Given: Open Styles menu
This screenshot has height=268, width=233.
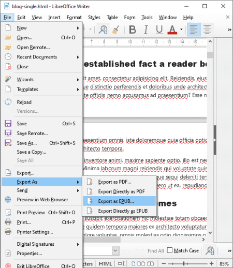Looking at the screenshot, I should pyautogui.click(x=94, y=18).
